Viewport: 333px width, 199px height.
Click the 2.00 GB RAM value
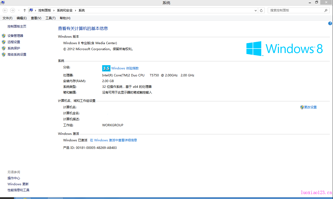(x=108, y=81)
